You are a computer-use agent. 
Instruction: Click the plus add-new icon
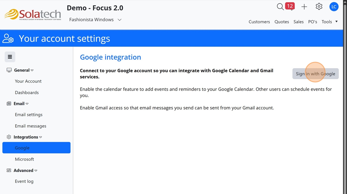pyautogui.click(x=304, y=7)
